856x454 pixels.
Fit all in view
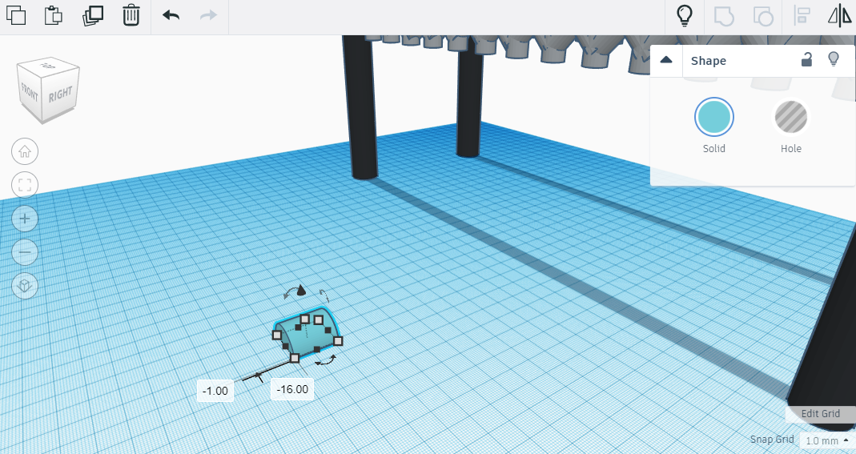[x=25, y=185]
